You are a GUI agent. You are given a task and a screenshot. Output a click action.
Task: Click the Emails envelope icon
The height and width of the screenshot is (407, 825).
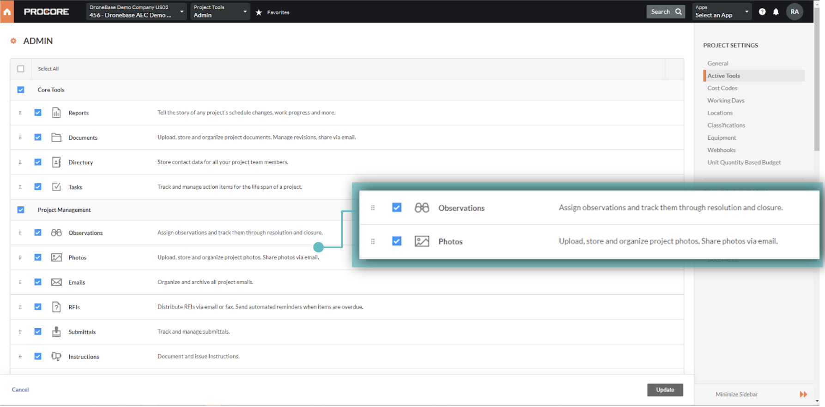(x=56, y=282)
